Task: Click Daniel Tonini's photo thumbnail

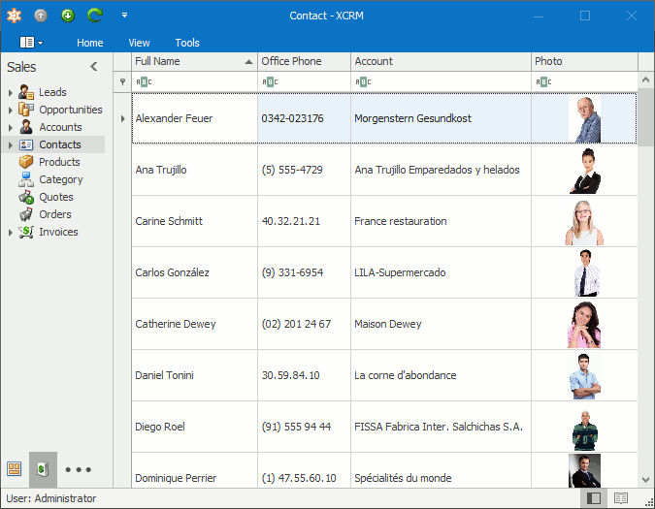Action: pyautogui.click(x=584, y=375)
